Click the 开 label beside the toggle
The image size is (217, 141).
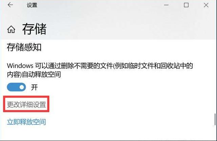pyautogui.click(x=34, y=87)
